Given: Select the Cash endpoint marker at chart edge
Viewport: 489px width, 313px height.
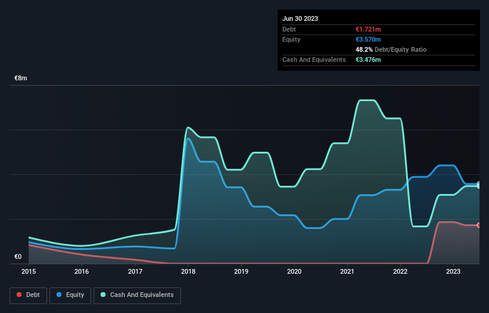Looking at the screenshot, I should click(479, 186).
